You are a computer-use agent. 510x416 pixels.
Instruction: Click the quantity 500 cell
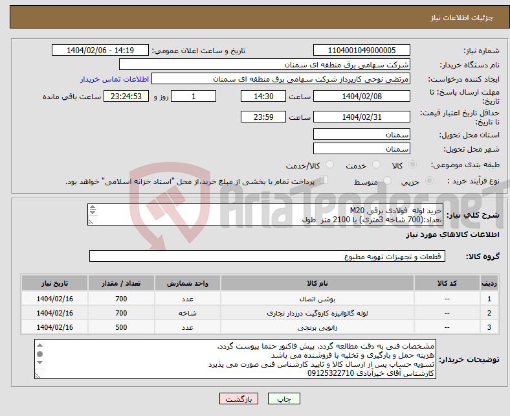(x=121, y=327)
